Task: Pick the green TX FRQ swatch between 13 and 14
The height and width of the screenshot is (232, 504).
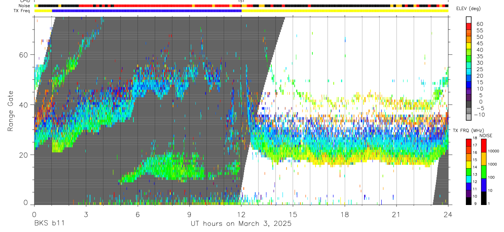Action: (x=469, y=171)
